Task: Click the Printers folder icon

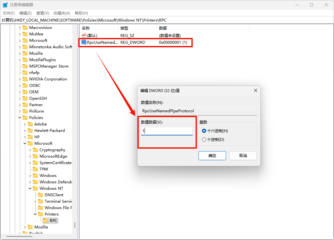Action: point(40,214)
